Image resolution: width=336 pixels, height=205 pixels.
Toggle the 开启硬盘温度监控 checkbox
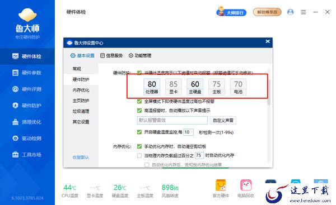139,132
